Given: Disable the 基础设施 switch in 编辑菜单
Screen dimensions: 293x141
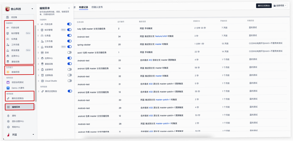Looking at the screenshot, I should tap(69, 64).
